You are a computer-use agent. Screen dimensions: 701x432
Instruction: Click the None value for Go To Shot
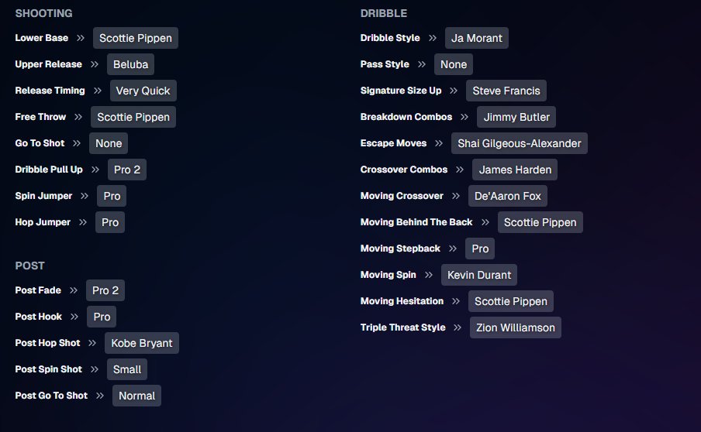(109, 143)
